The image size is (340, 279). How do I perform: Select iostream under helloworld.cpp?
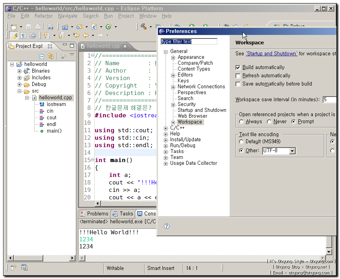click(56, 104)
